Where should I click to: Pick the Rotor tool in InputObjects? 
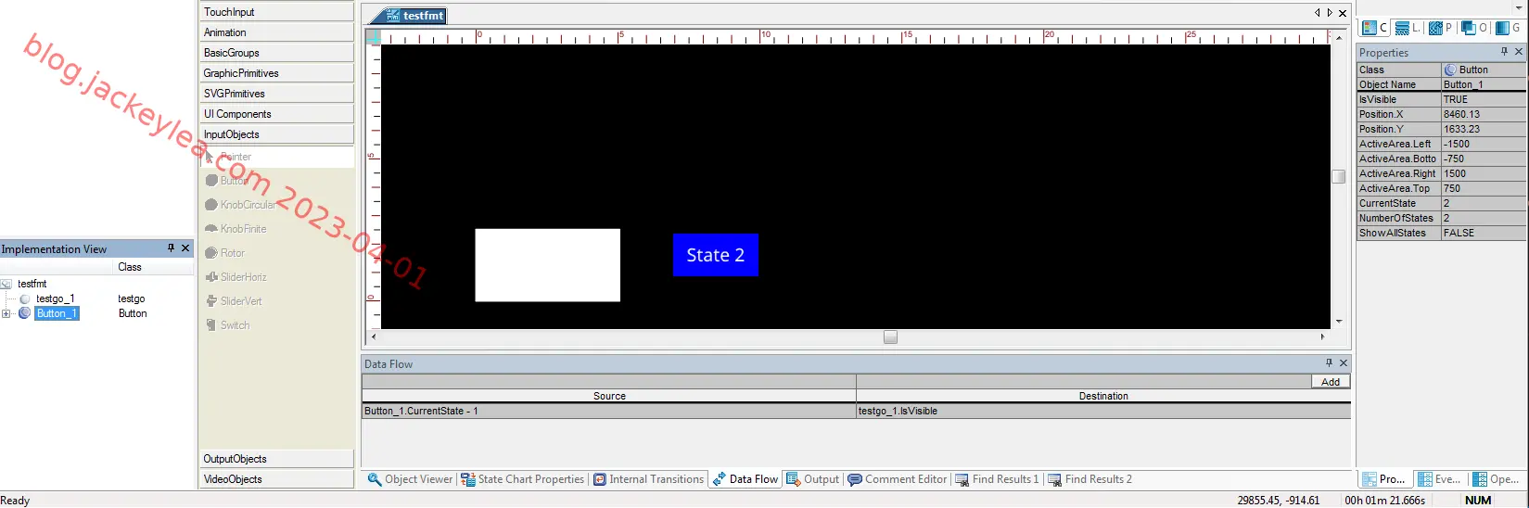(211, 253)
